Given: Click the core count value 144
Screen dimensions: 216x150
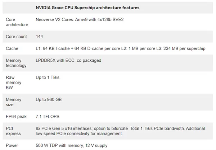Looking at the screenshot, I should click(40, 36).
